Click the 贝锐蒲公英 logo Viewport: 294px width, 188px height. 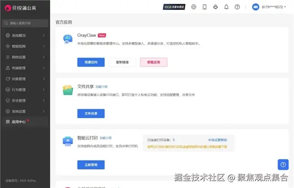20,8
